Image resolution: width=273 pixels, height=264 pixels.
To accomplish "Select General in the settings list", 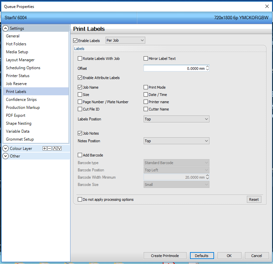I will coord(36,36).
